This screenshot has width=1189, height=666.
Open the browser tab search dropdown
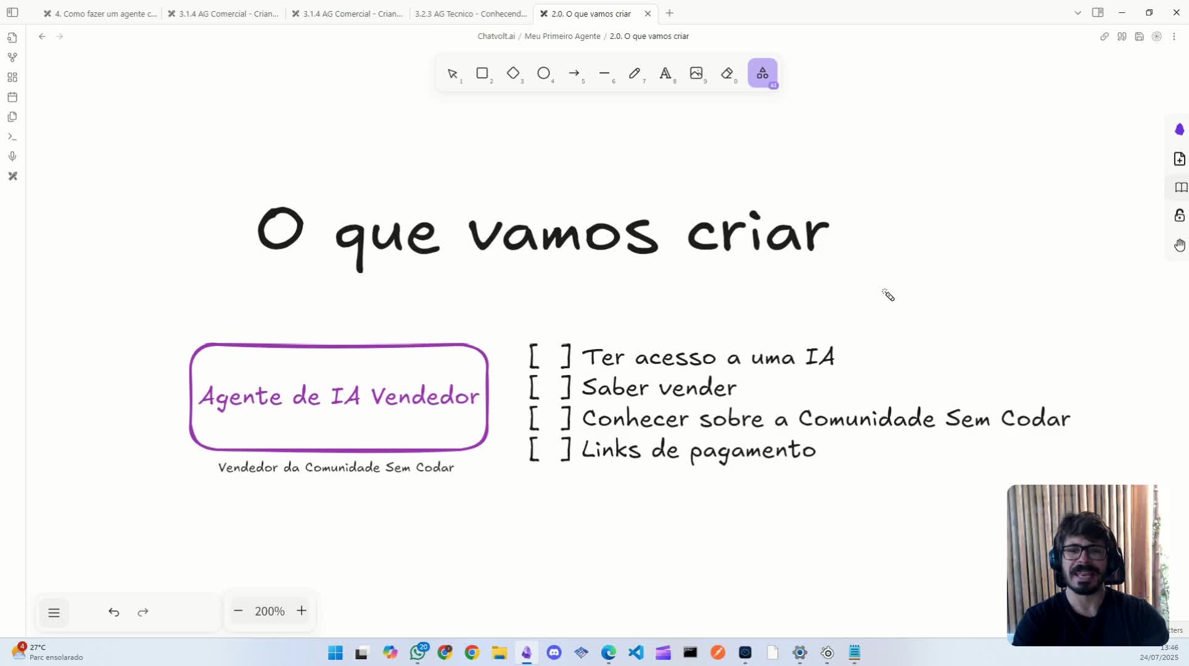1077,12
